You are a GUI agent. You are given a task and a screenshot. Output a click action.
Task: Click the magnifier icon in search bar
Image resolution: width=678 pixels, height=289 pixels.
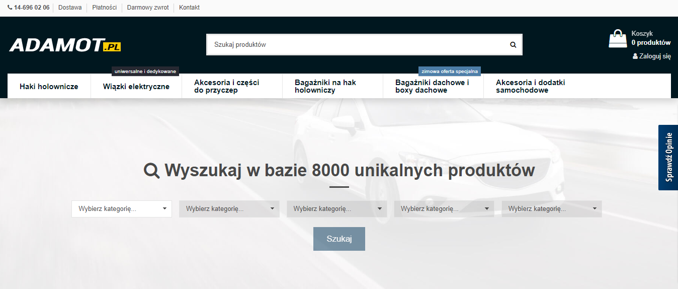coord(513,45)
